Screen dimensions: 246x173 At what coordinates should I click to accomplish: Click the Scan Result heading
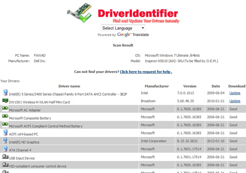point(123,45)
